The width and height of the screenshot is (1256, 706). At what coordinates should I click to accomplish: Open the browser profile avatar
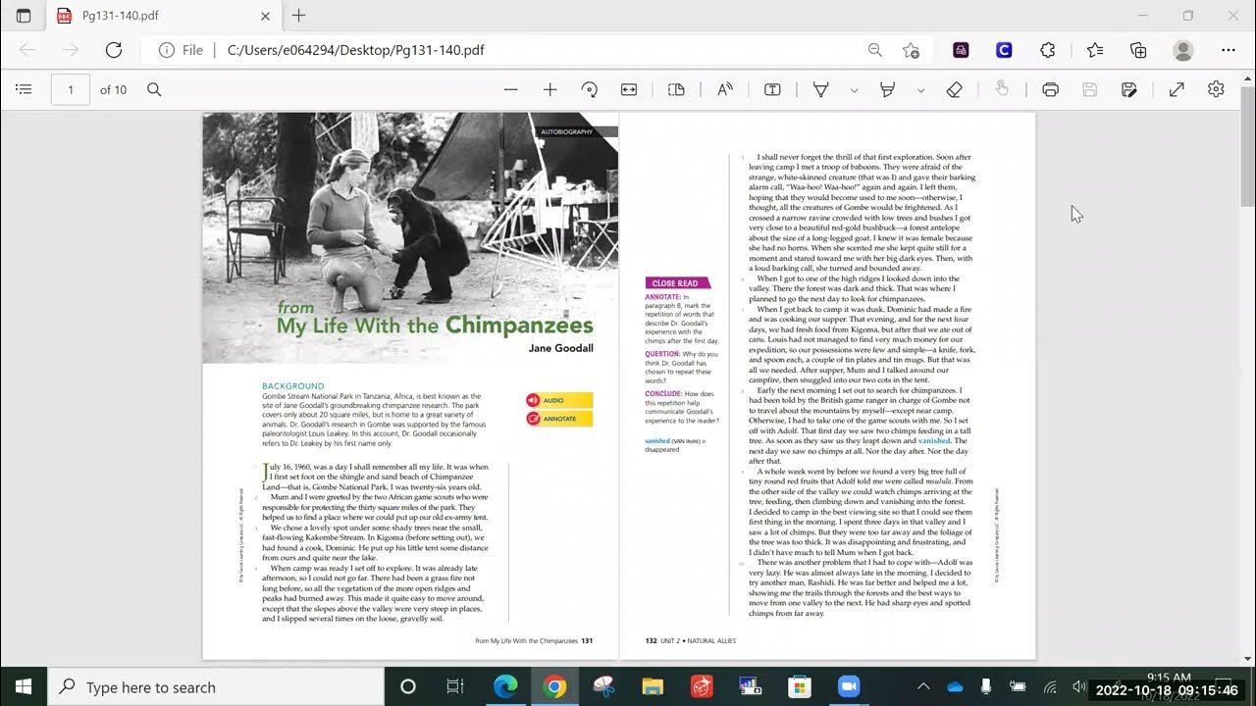click(x=1183, y=50)
